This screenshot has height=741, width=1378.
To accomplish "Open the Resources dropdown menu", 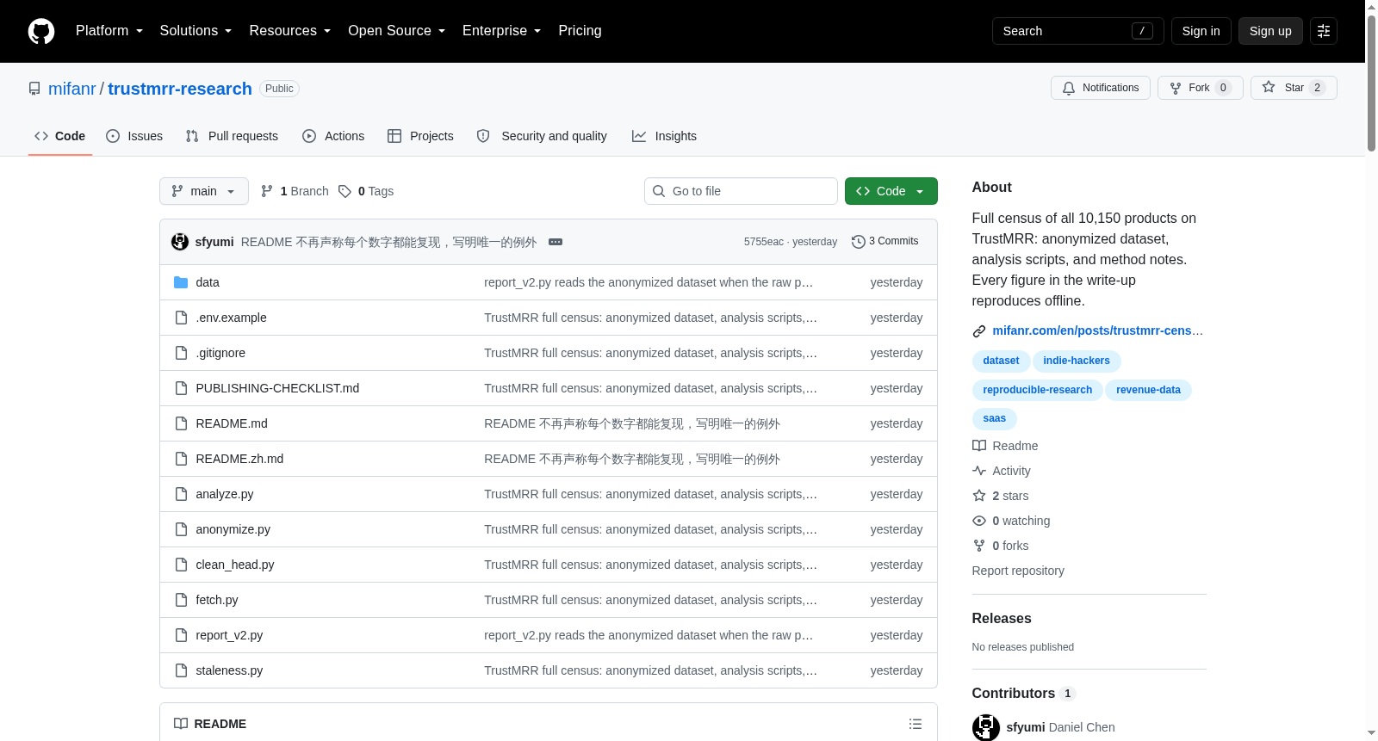I will [x=290, y=31].
